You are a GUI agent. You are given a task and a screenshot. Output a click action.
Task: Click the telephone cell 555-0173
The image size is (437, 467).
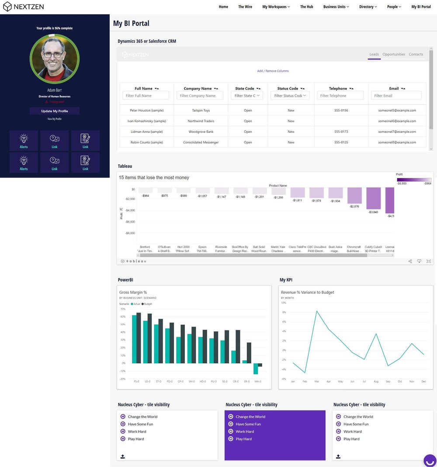[x=341, y=132]
